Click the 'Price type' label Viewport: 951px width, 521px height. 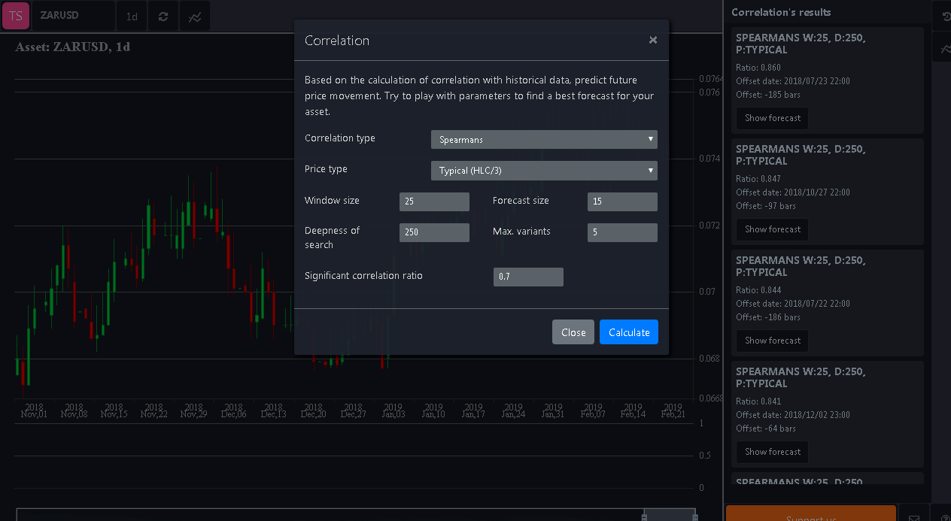[326, 169]
